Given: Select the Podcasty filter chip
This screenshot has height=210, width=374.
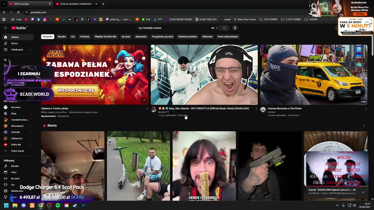Looking at the screenshot, I should pyautogui.click(x=85, y=36).
